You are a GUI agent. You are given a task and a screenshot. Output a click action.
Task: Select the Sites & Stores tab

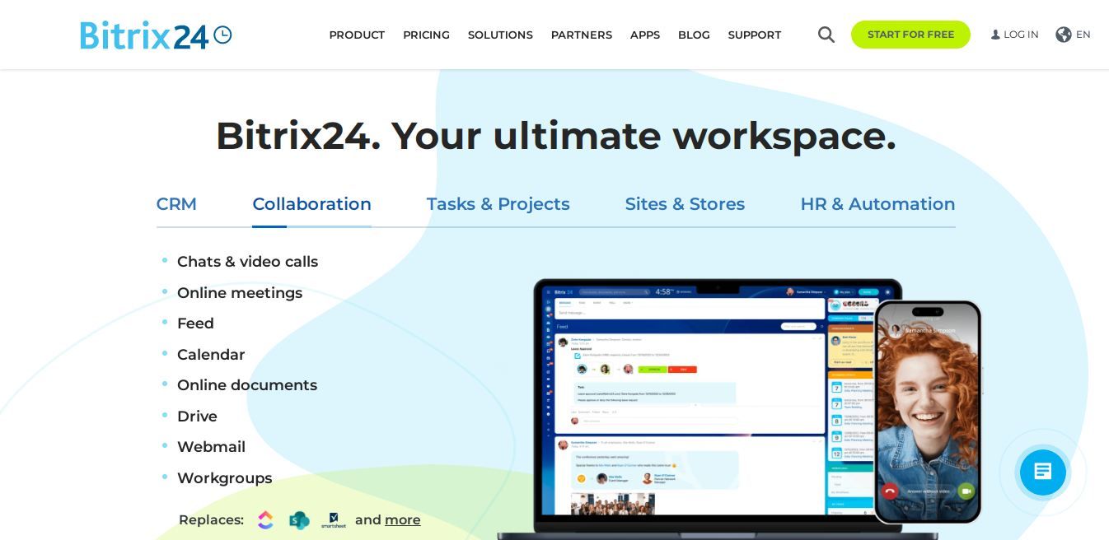[x=685, y=204]
